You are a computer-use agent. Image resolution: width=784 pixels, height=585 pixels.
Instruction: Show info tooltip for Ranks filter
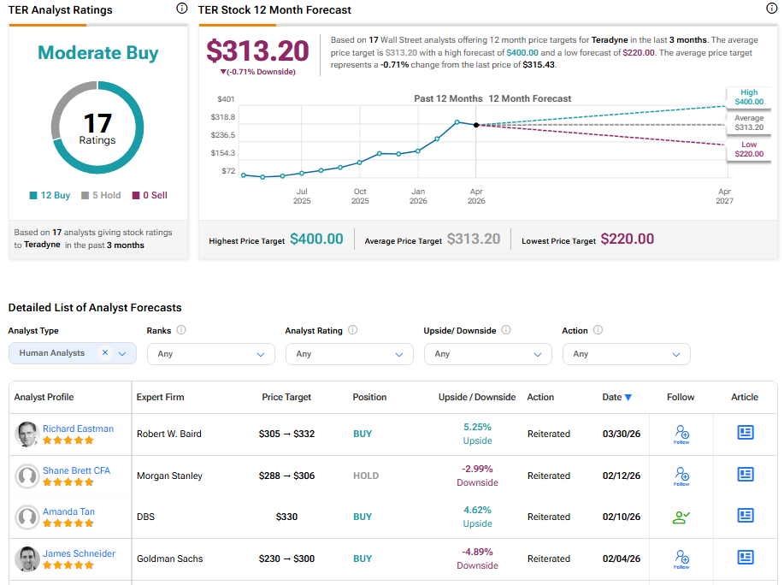click(x=181, y=330)
